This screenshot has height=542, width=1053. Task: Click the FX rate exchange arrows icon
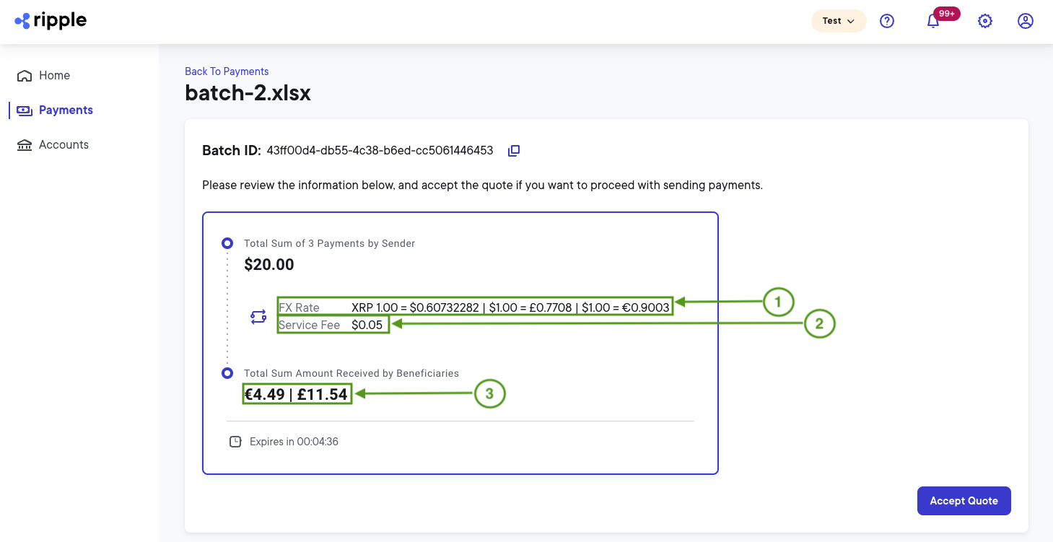pyautogui.click(x=258, y=316)
